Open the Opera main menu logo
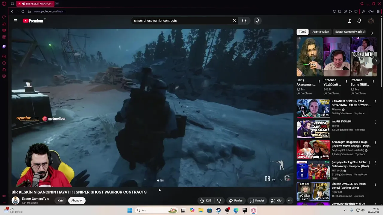Image resolution: width=383 pixels, height=215 pixels. click(x=4, y=4)
